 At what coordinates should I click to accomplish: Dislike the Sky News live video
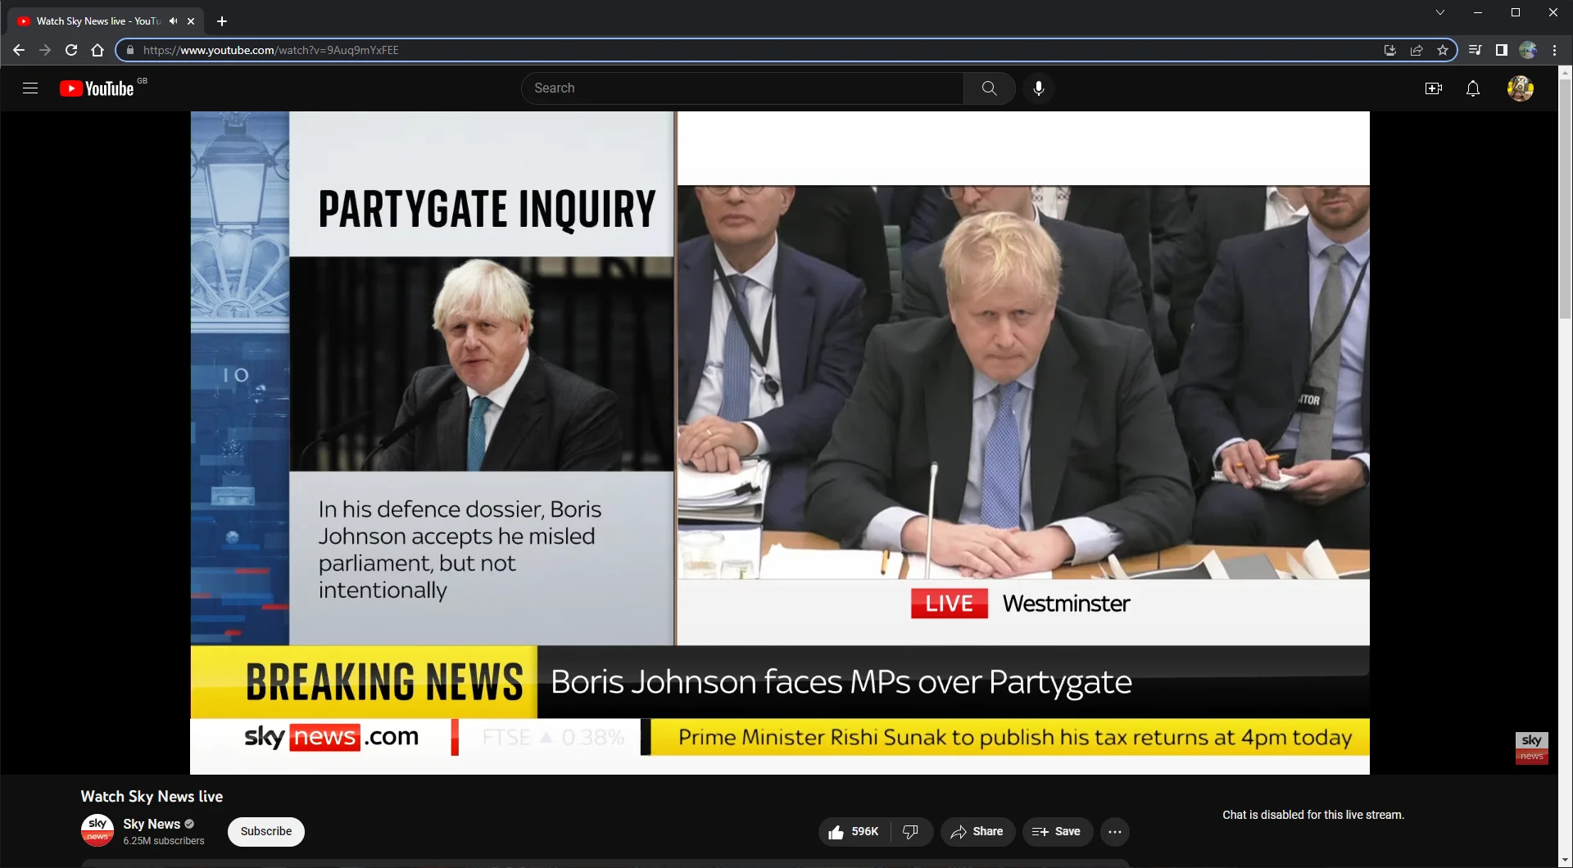tap(910, 832)
